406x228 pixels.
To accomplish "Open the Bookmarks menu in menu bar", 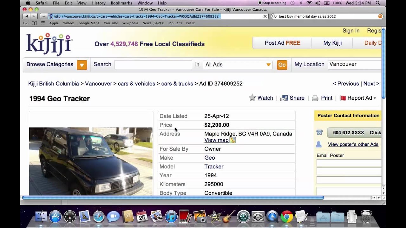I will pyautogui.click(x=121, y=3).
